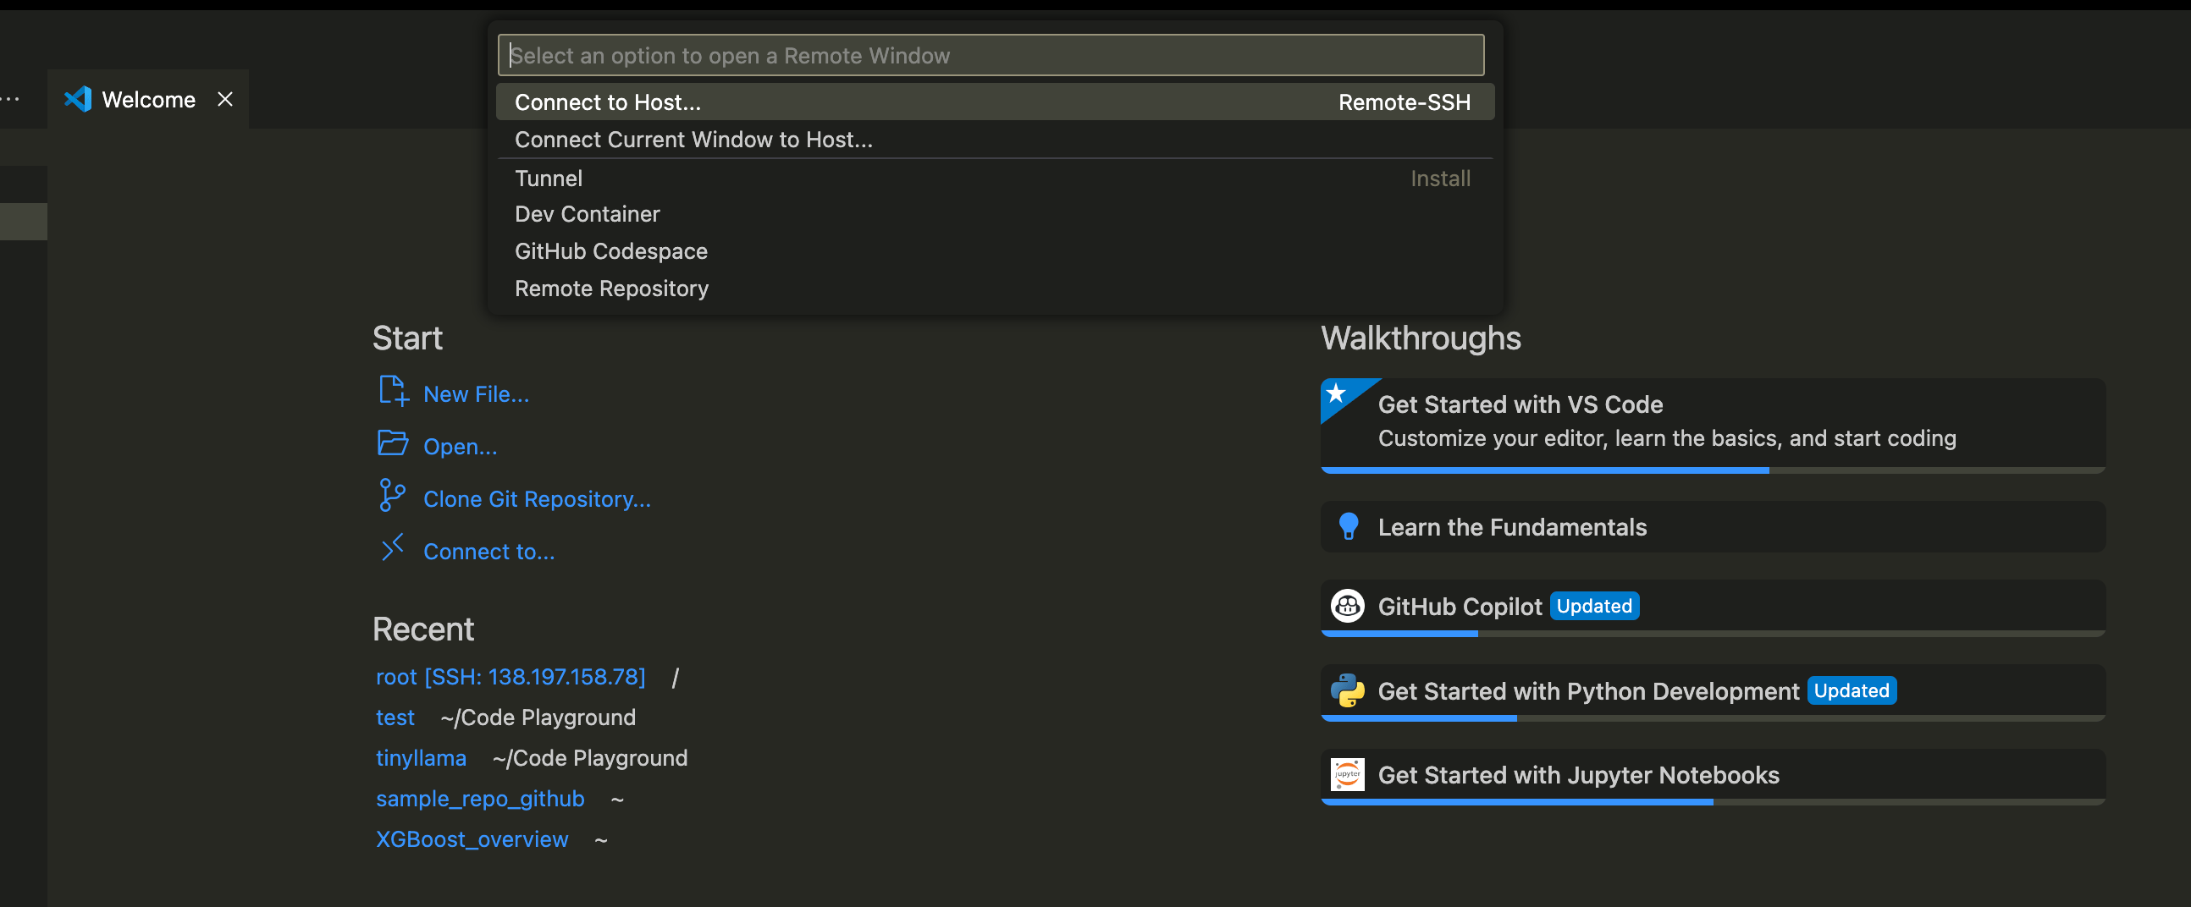Open Get Started with VS Code walkthrough
The height and width of the screenshot is (907, 2191).
coord(1713,426)
